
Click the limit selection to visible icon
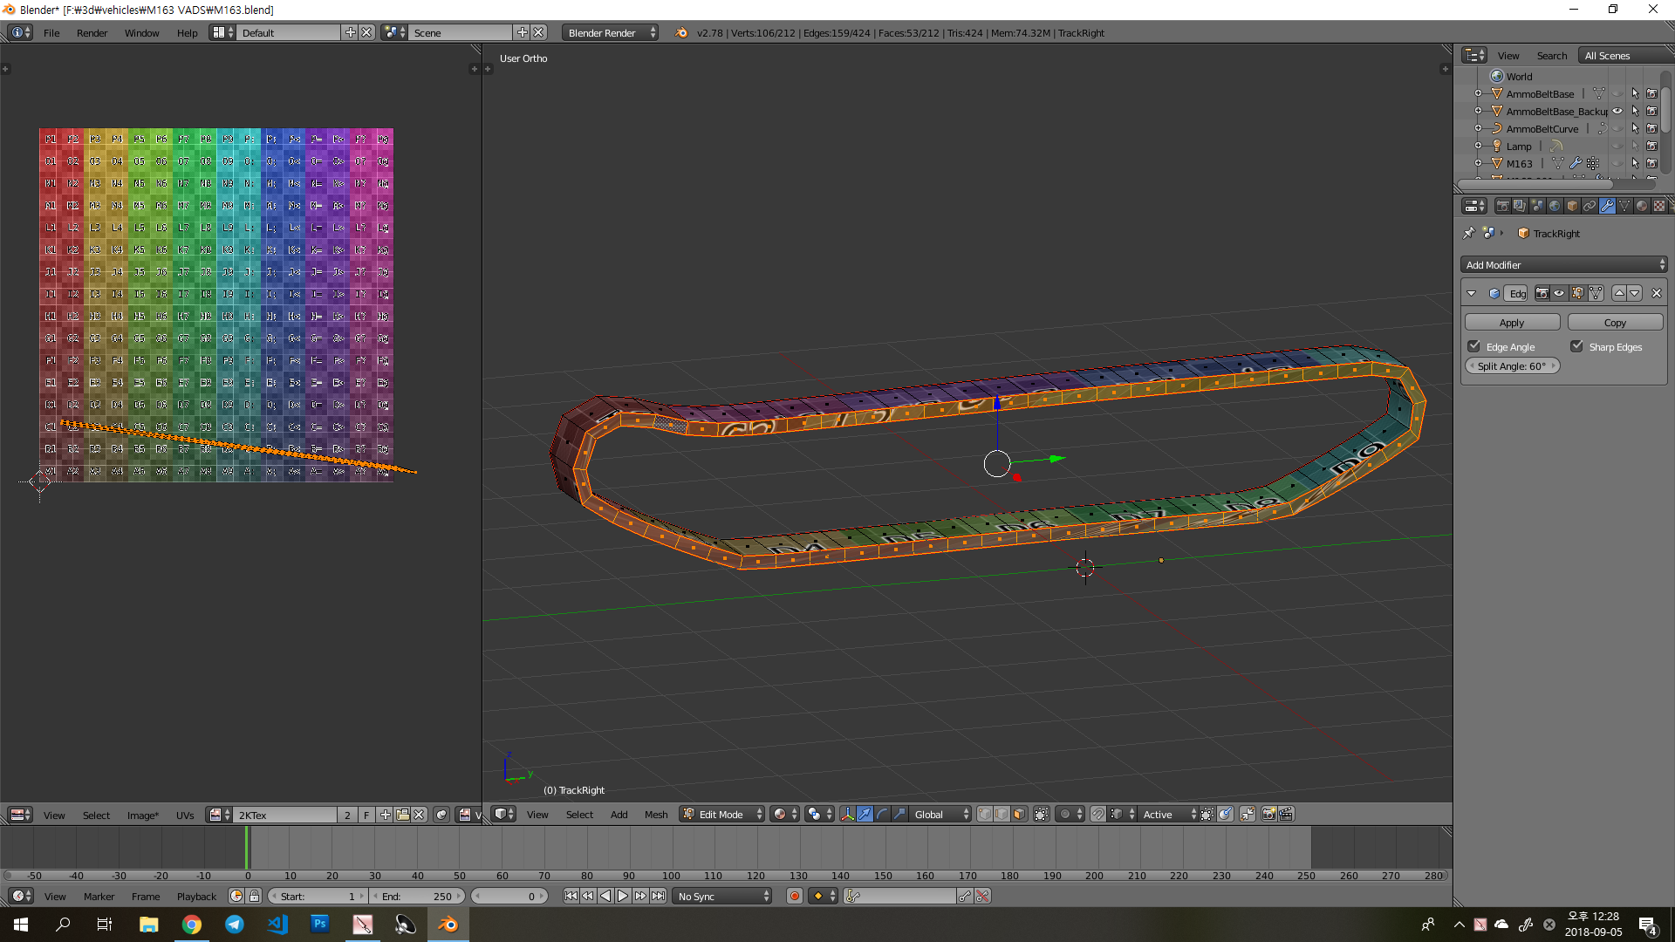pos(1042,814)
